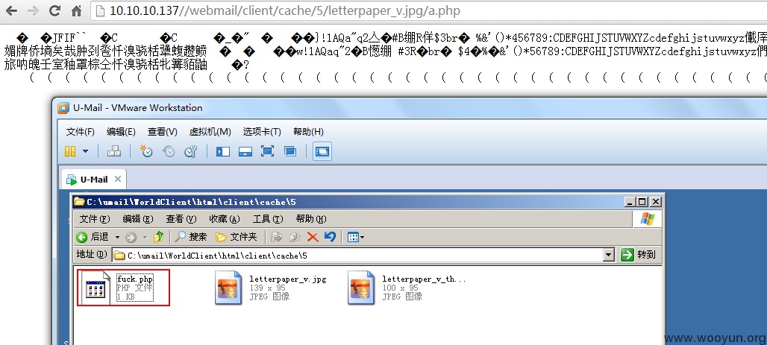Go up one folder level in Explorer
Image resolution: width=767 pixels, height=345 pixels.
click(158, 237)
